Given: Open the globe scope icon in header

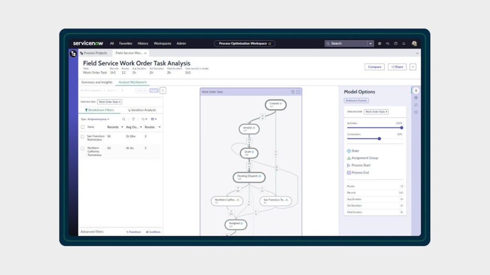Looking at the screenshot, I should [x=379, y=43].
